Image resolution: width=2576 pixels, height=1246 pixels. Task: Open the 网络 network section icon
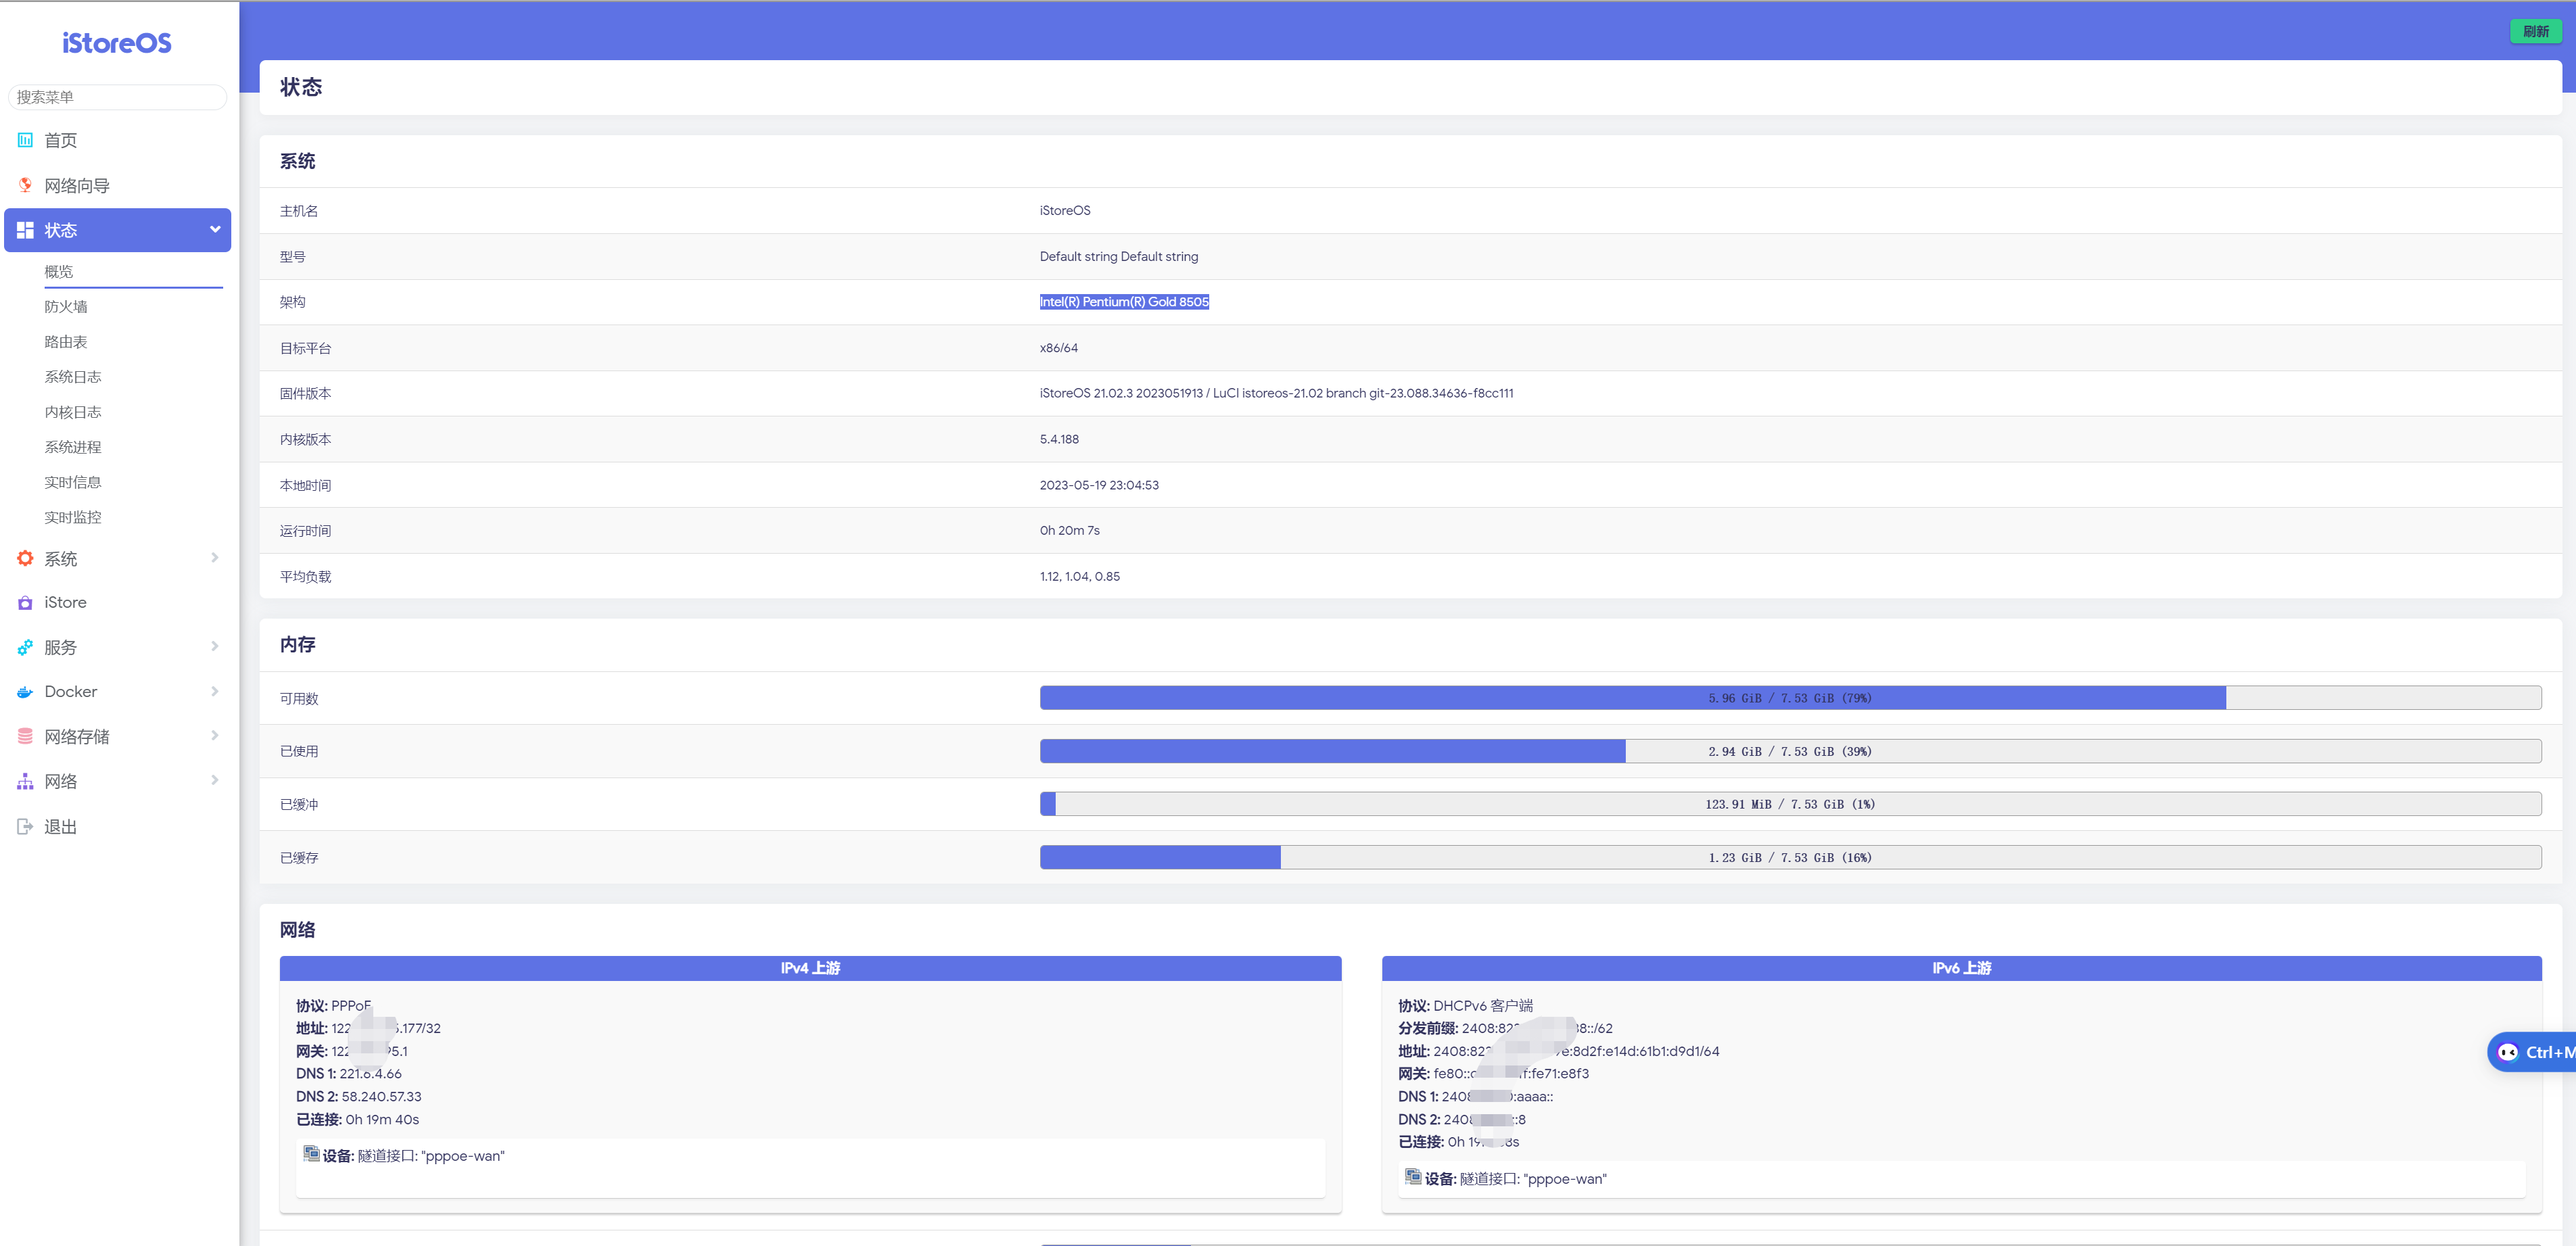coord(24,781)
